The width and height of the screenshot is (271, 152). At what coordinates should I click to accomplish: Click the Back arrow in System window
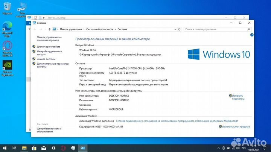pos(35,29)
